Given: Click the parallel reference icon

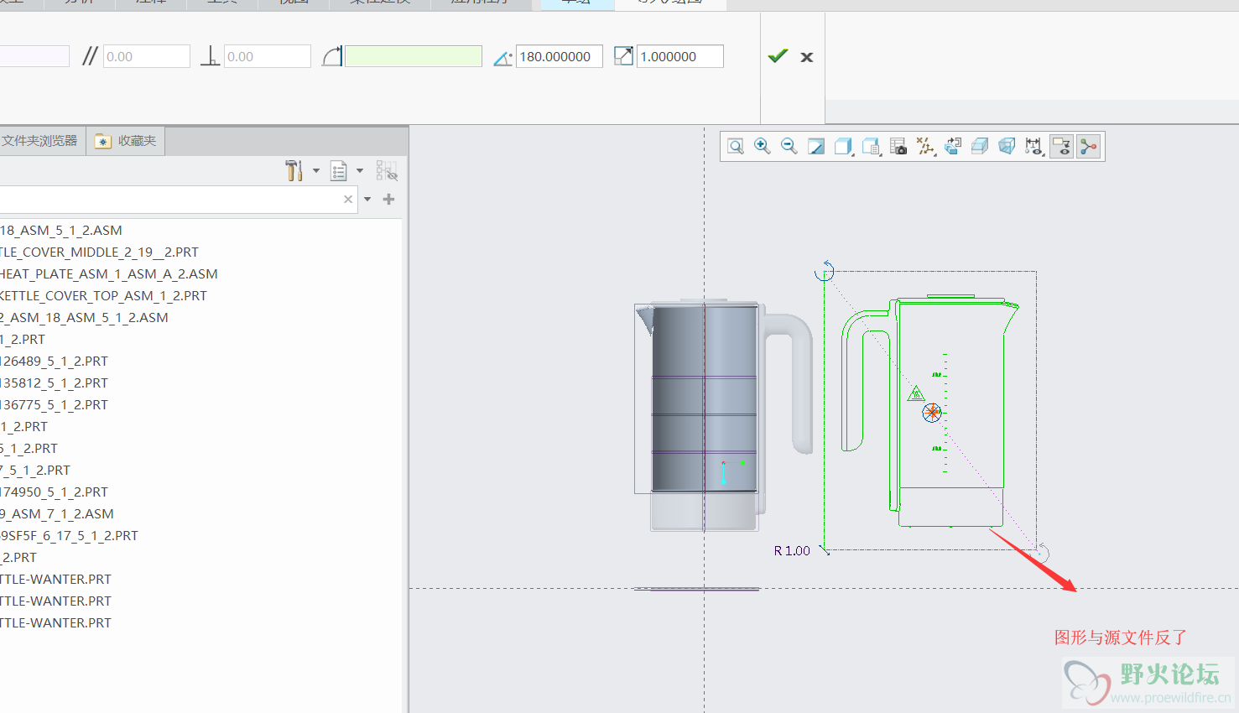Looking at the screenshot, I should [x=90, y=56].
